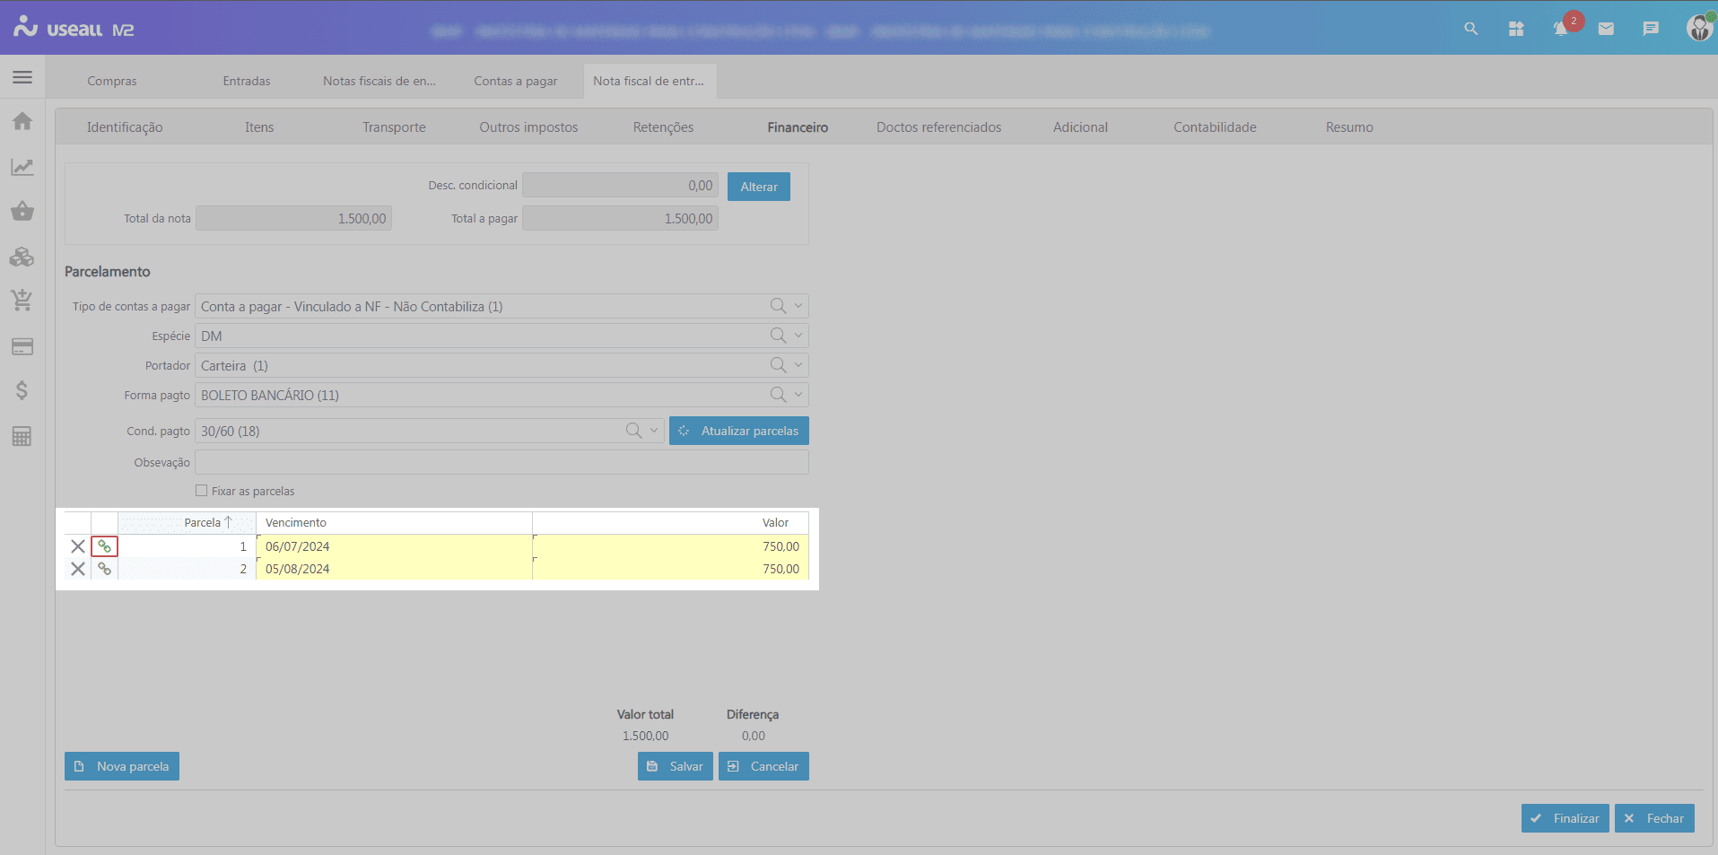Click the link icon for parcela 2

point(105,569)
